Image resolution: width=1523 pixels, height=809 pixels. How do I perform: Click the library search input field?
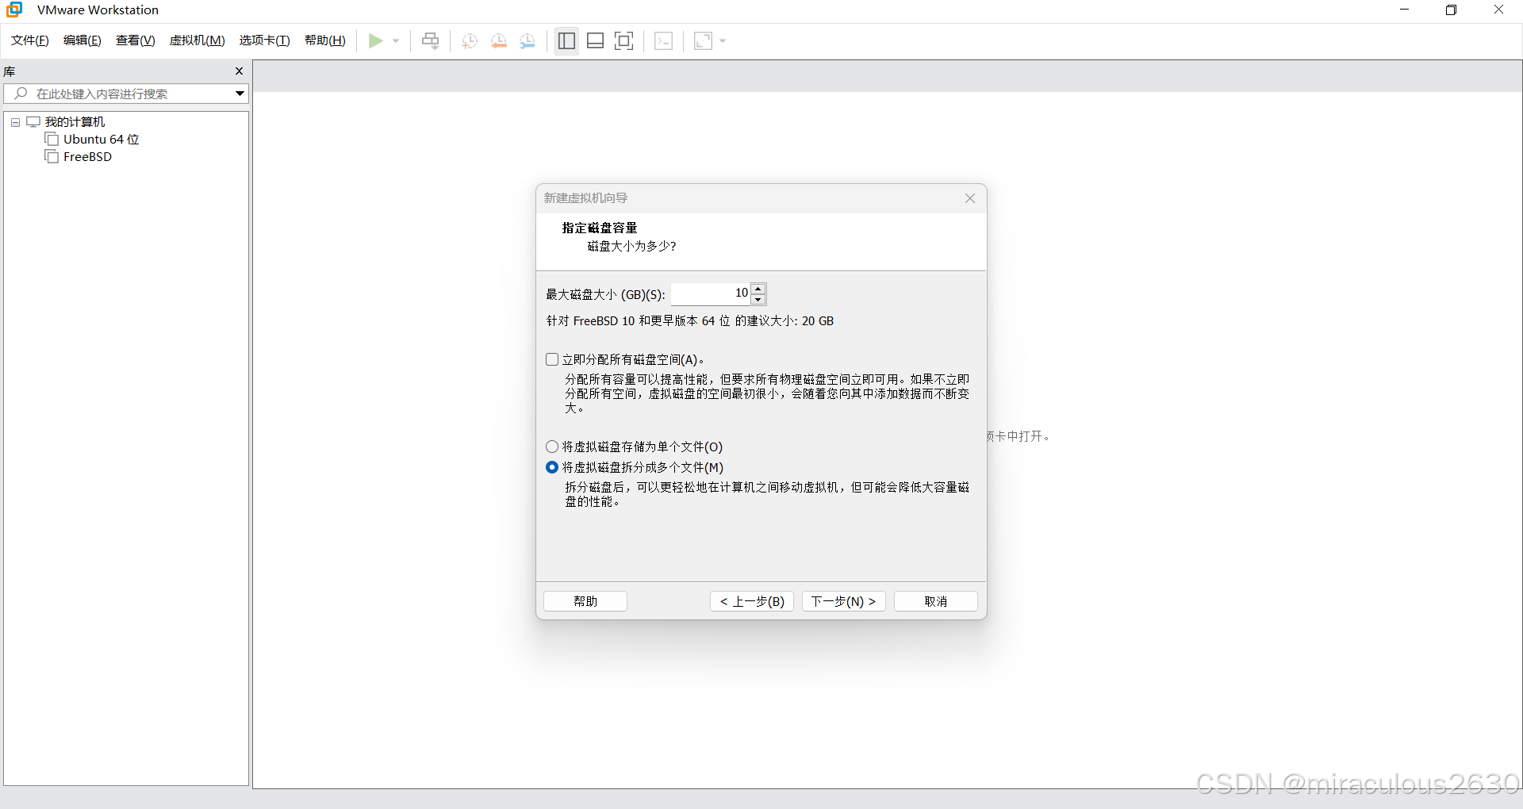(x=119, y=94)
